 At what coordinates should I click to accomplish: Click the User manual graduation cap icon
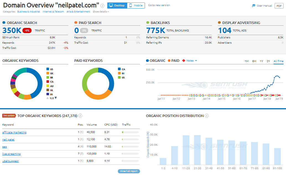click(254, 6)
